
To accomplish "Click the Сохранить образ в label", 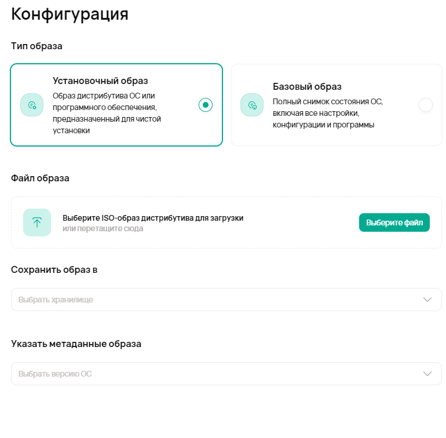I will [x=54, y=269].
